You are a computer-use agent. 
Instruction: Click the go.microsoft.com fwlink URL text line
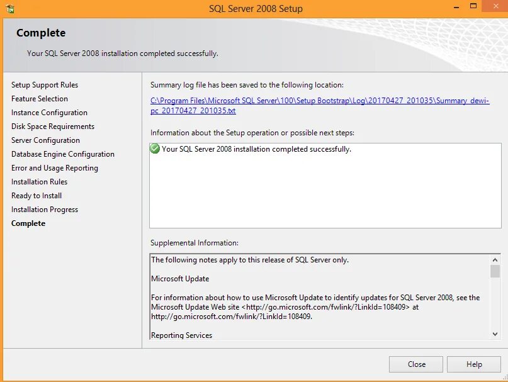(232, 317)
